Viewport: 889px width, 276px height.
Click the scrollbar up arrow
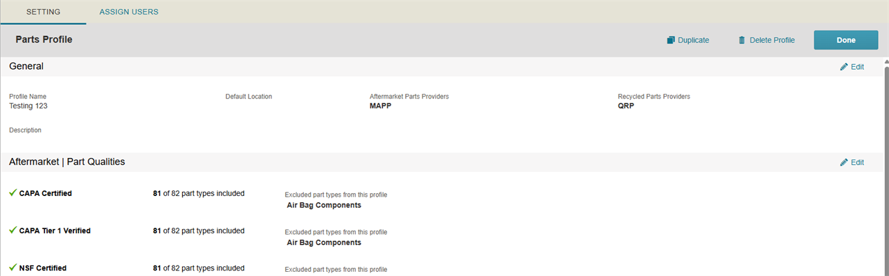[x=886, y=62]
